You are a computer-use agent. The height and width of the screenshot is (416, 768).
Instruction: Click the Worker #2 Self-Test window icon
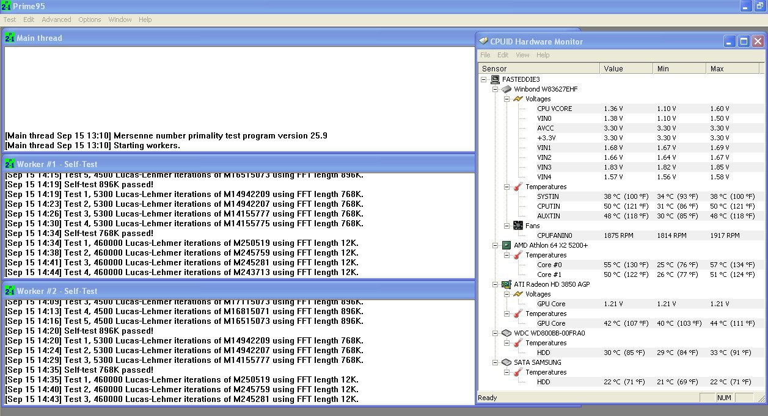point(9,291)
